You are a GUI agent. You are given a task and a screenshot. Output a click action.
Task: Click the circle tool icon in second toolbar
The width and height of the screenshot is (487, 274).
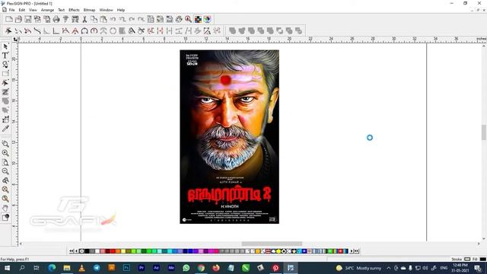pyautogui.click(x=113, y=30)
